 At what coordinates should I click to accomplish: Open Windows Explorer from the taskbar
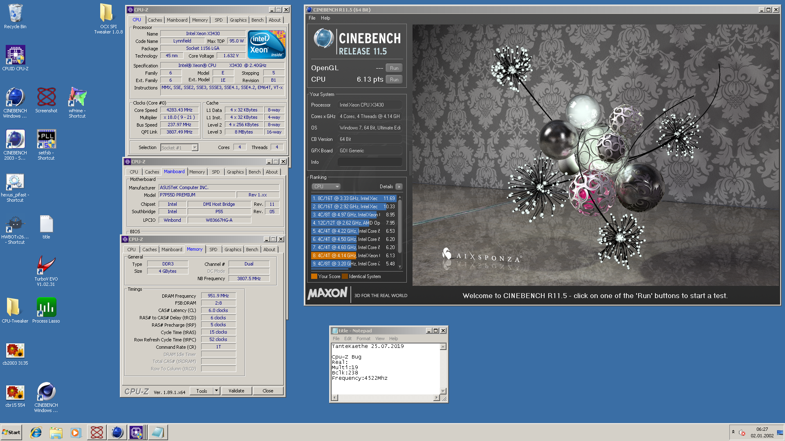pyautogui.click(x=56, y=432)
